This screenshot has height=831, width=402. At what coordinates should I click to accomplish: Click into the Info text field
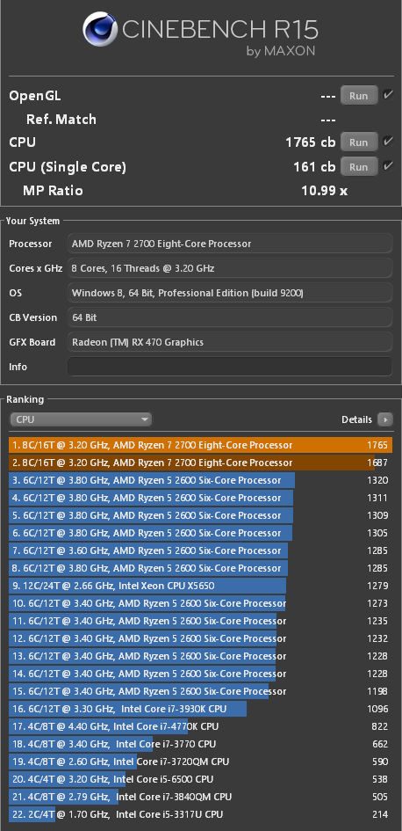click(x=230, y=367)
